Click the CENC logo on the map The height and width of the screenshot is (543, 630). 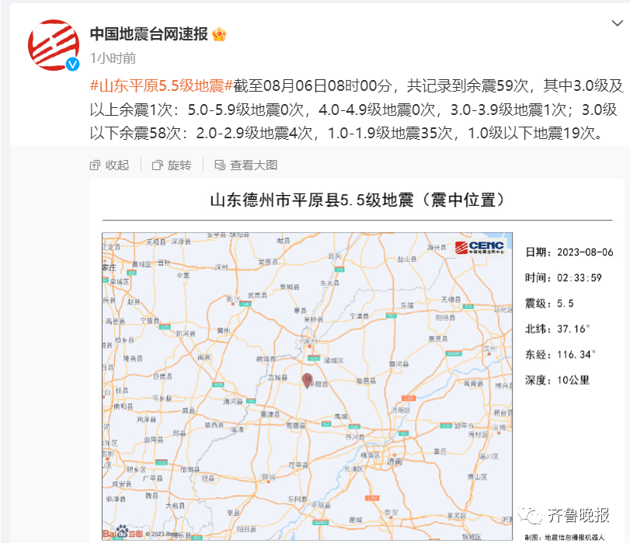point(480,248)
